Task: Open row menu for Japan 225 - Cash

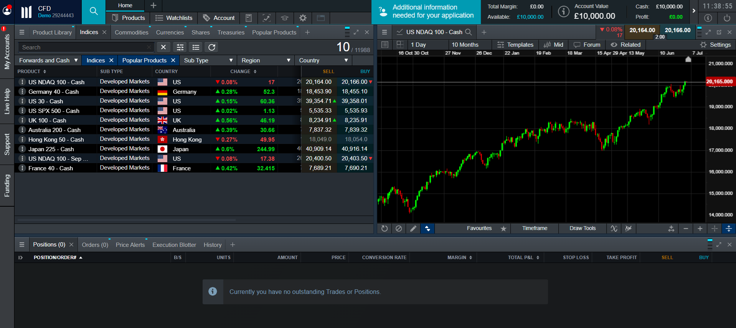Action: [22, 149]
